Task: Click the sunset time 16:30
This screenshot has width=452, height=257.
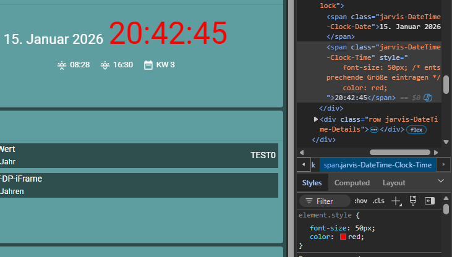Action: pos(123,65)
